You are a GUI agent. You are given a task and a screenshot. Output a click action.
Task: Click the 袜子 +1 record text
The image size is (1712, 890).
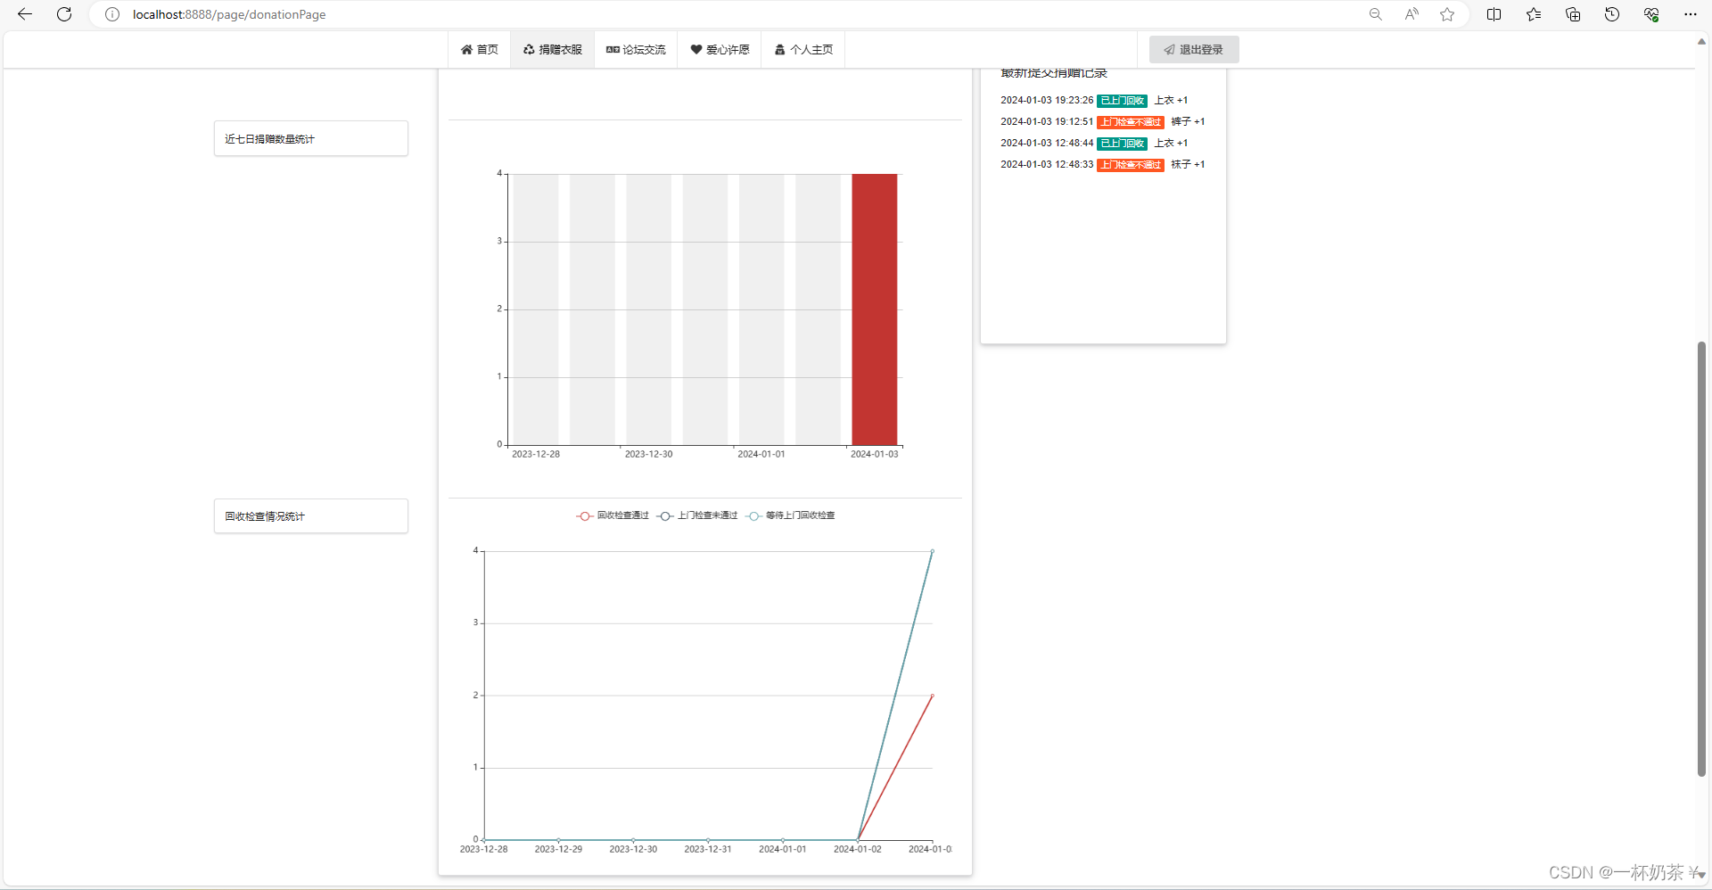(1188, 165)
